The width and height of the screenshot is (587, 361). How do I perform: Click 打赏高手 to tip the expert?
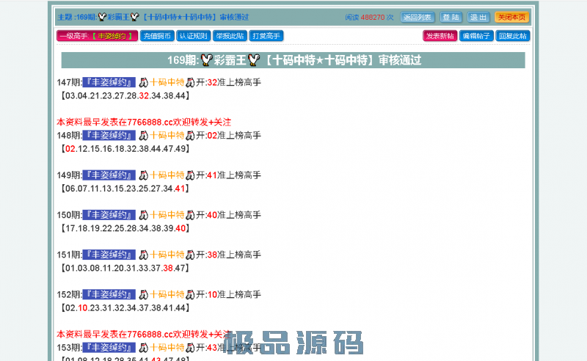[266, 36]
